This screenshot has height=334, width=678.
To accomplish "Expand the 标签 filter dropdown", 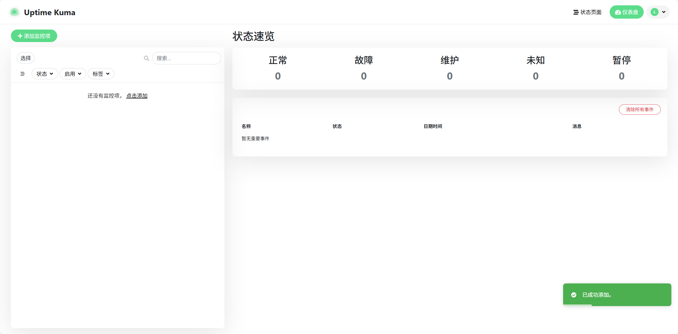I will [101, 74].
